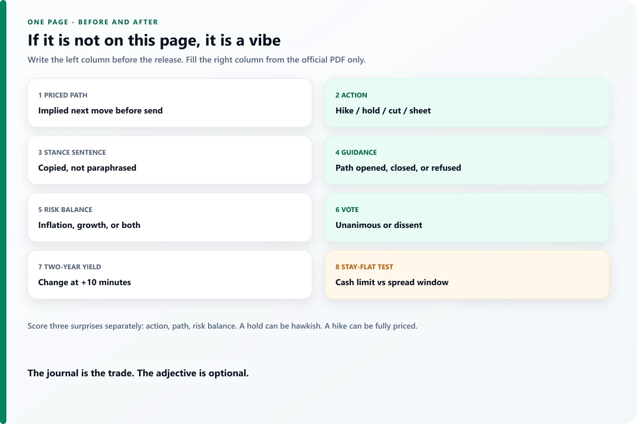Select the 6 Vote card
The width and height of the screenshot is (637, 424).
[x=467, y=217]
